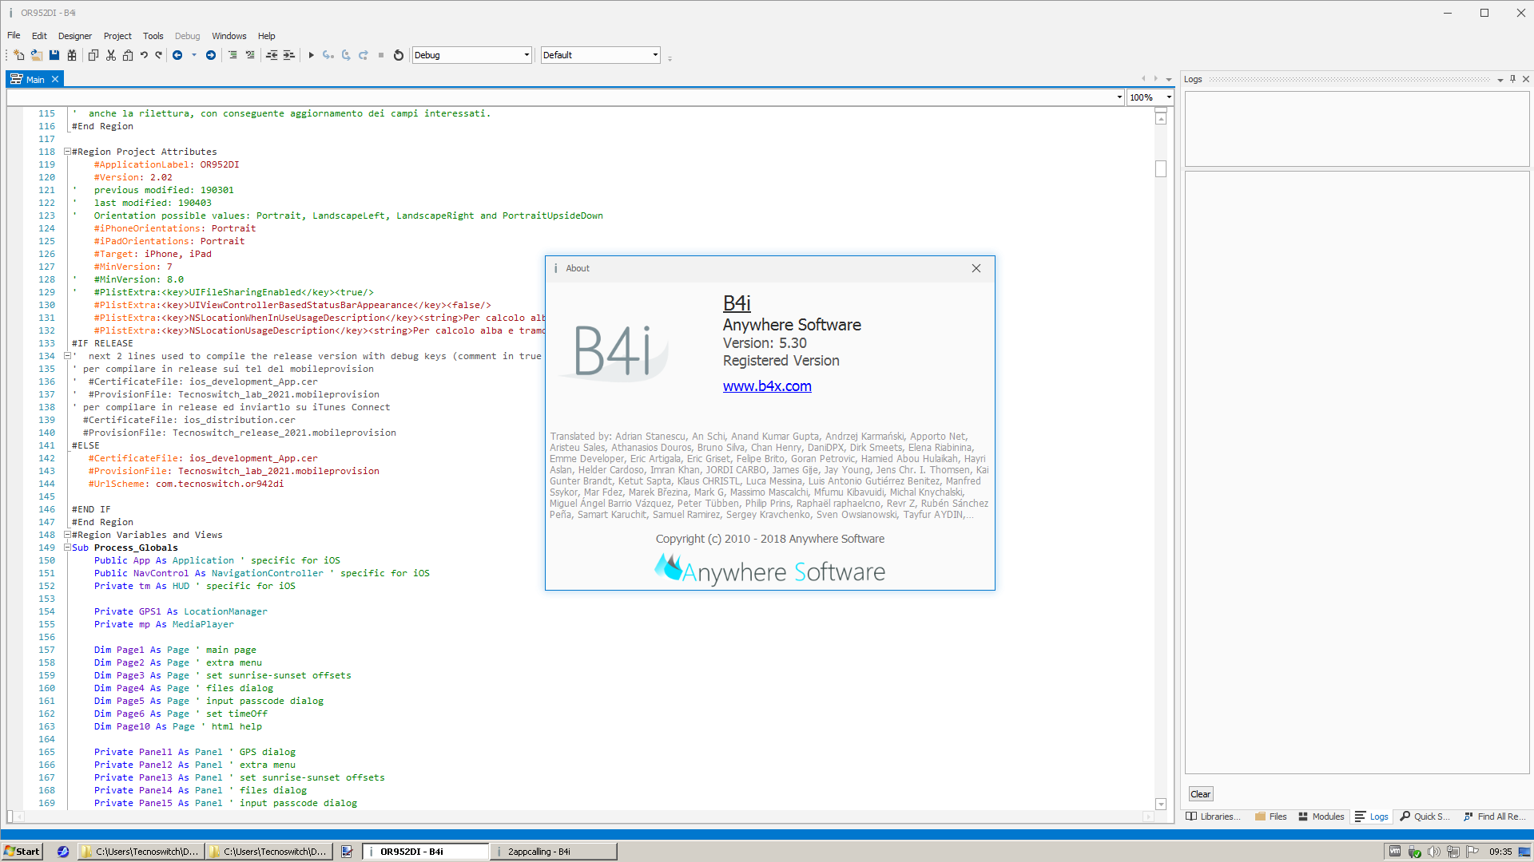Navigate back using the blue left arrow icon

click(177, 55)
